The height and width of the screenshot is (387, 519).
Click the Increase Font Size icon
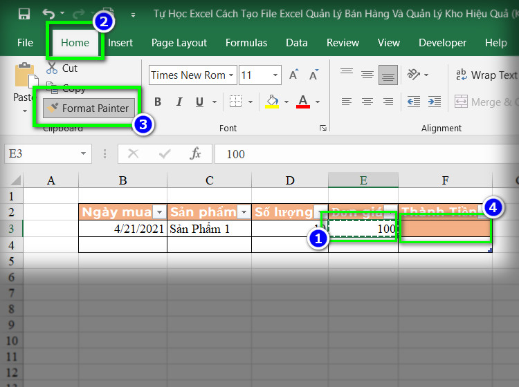click(x=293, y=75)
